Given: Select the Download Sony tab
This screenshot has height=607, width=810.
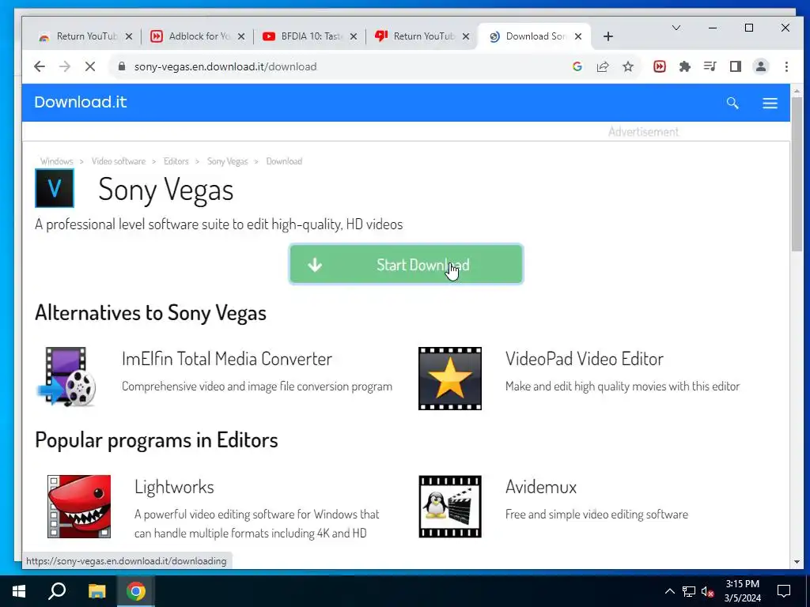Looking at the screenshot, I should (x=534, y=36).
